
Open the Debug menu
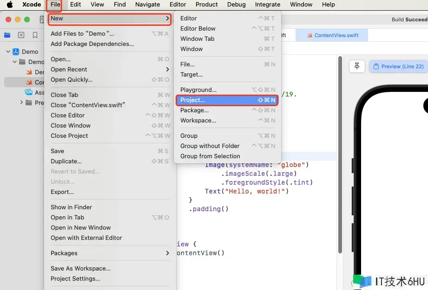pyautogui.click(x=237, y=4)
